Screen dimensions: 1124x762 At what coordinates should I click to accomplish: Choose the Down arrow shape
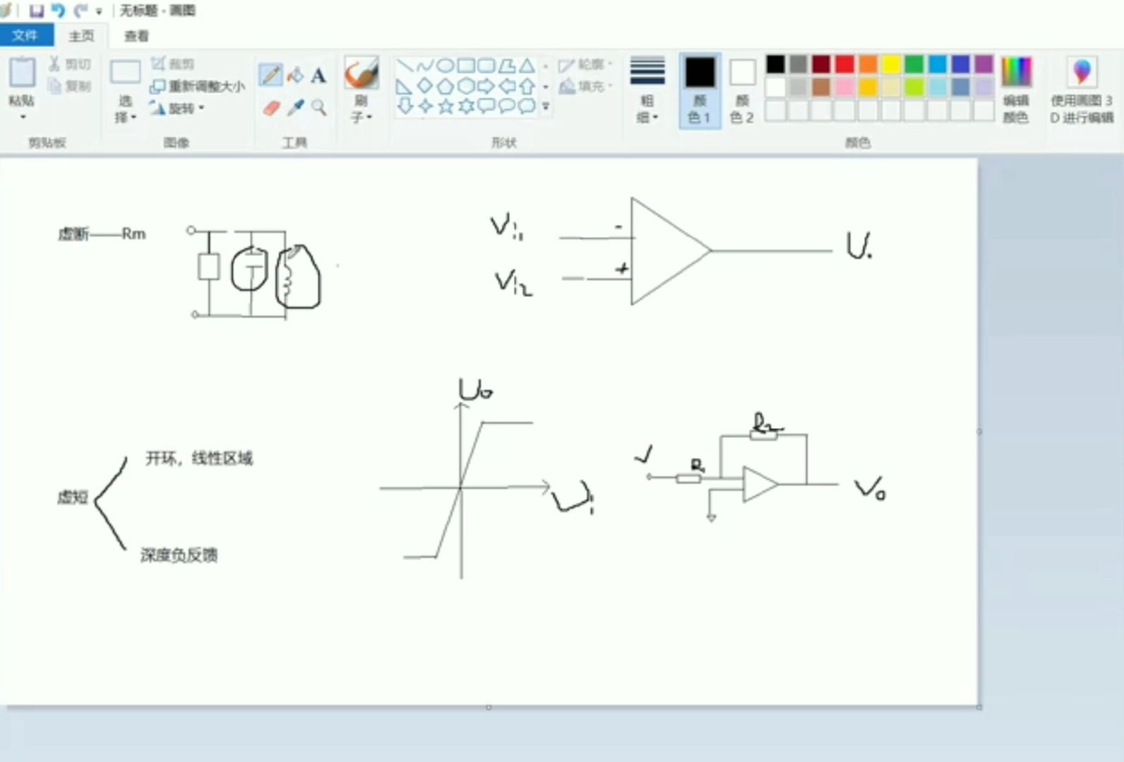click(x=405, y=106)
